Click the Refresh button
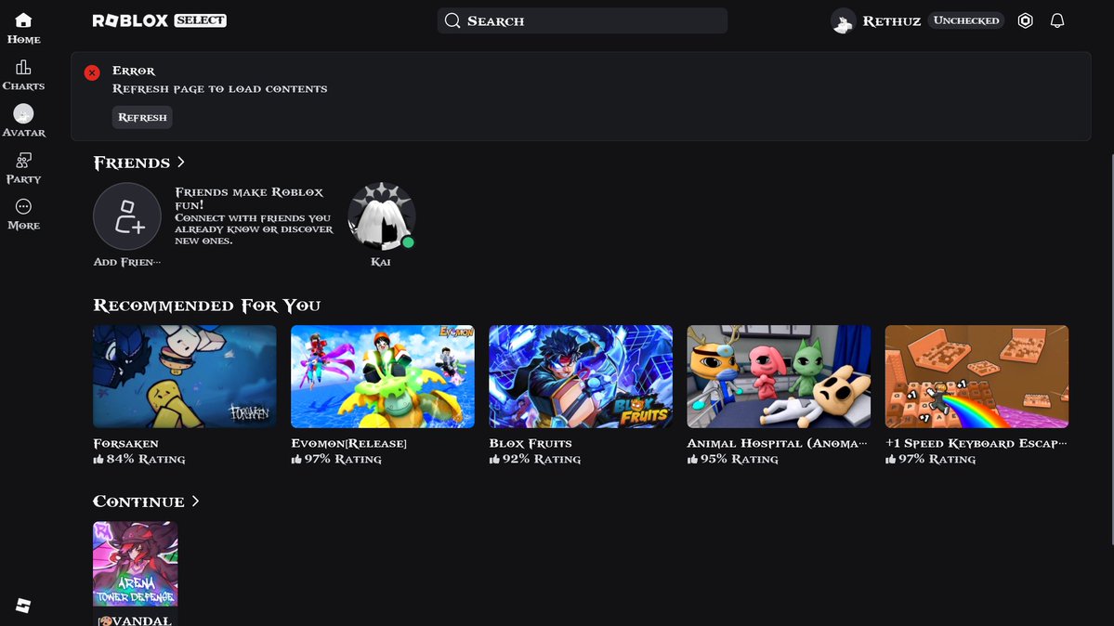 pyautogui.click(x=142, y=117)
